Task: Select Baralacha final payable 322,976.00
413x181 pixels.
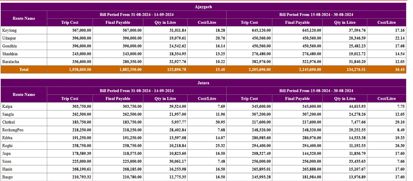Action: pyautogui.click(x=312, y=62)
